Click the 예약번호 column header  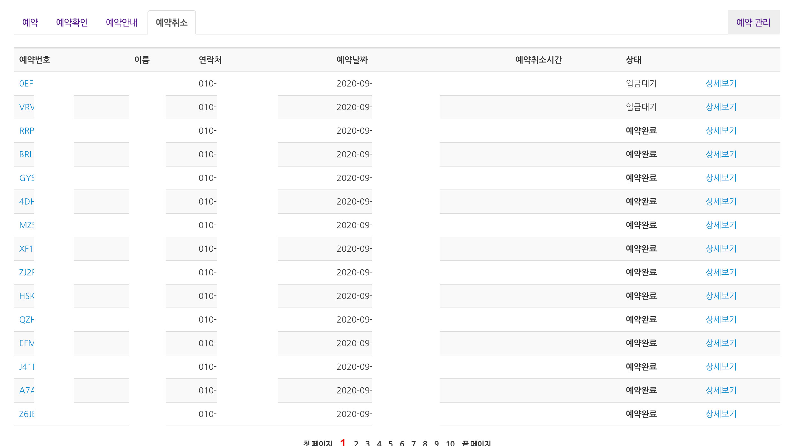[x=35, y=60]
